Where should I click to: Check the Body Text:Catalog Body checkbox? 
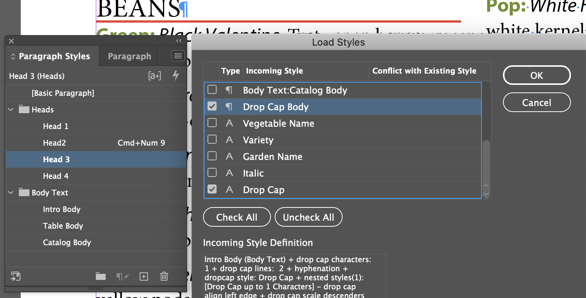coord(212,90)
